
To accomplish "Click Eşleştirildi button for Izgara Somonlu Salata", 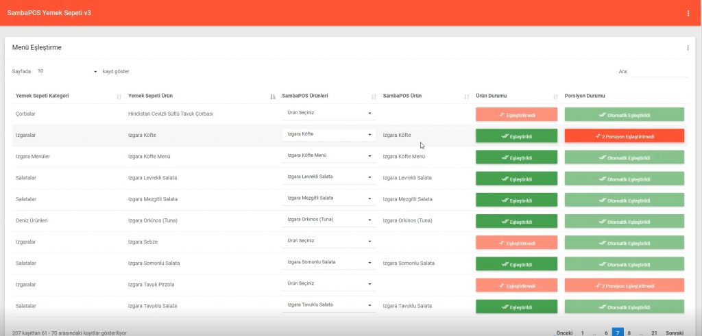I will (516, 263).
